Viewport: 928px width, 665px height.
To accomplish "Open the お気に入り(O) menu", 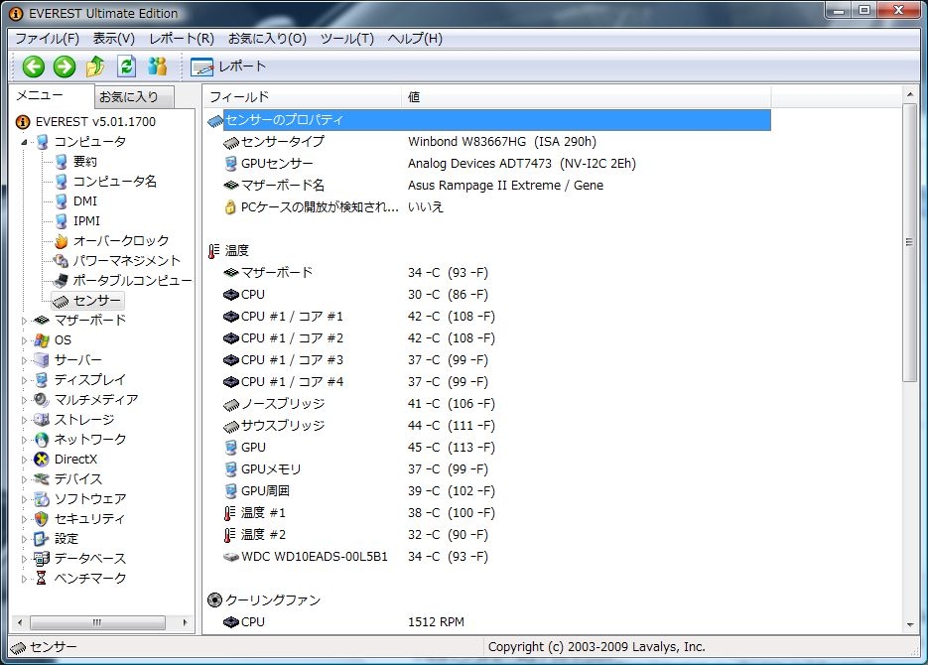I will click(x=267, y=39).
